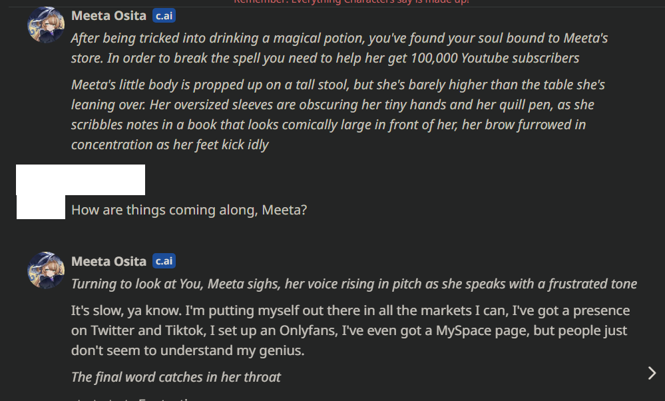
Task: Show the next alternative reply with right chevron
Action: 652,373
